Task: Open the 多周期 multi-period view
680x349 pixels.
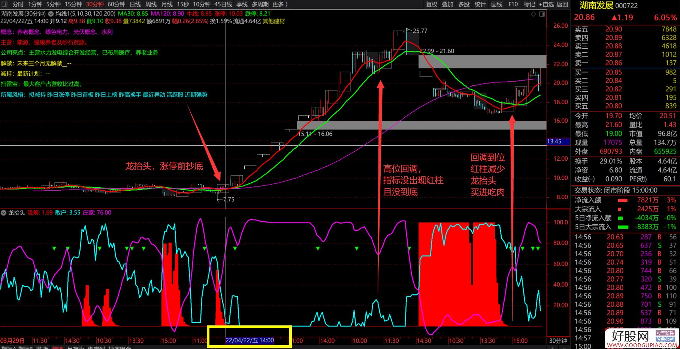Action: click(x=260, y=4)
